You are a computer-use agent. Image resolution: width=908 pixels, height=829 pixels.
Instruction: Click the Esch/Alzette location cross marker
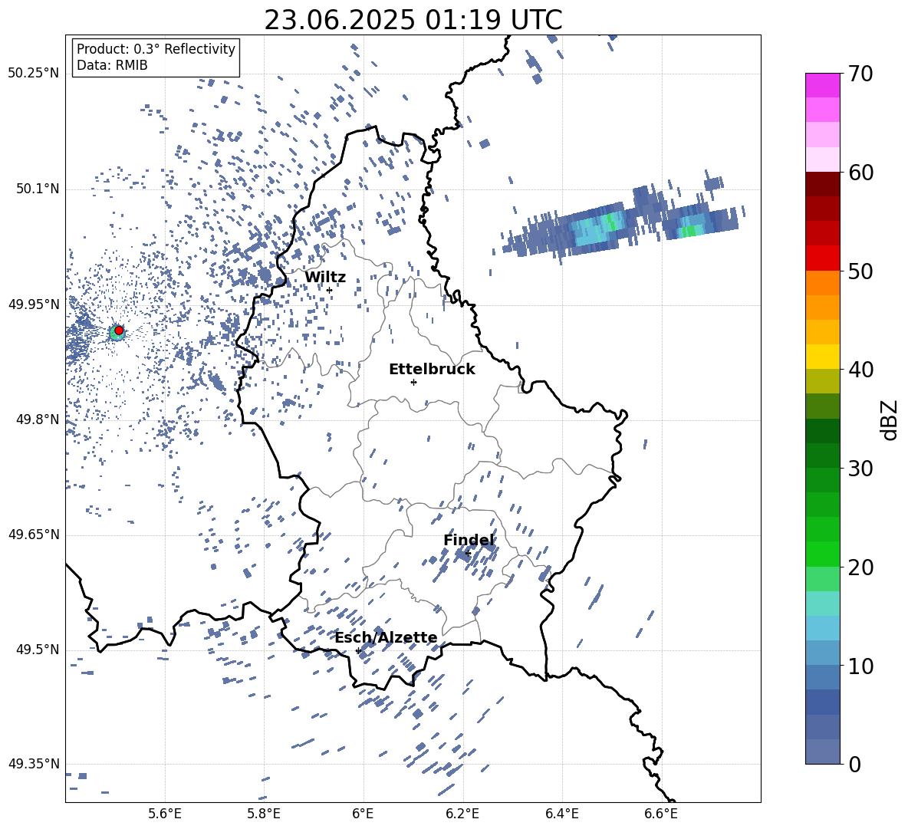pyautogui.click(x=358, y=650)
